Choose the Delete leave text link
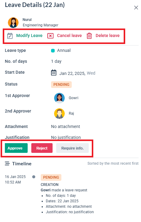This screenshot has width=141, height=222. point(108,35)
